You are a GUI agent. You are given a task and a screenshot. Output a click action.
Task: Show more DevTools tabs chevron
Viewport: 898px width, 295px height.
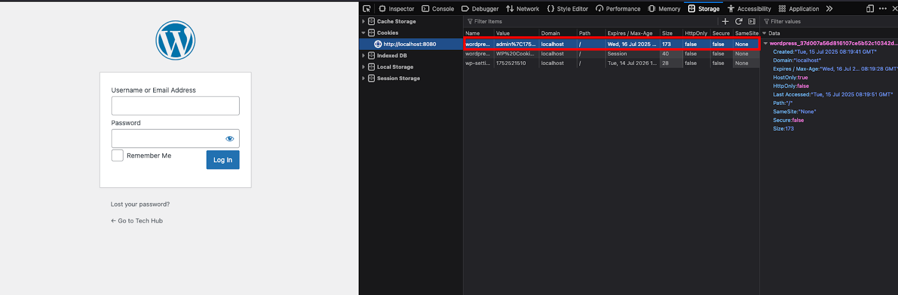[x=830, y=8]
